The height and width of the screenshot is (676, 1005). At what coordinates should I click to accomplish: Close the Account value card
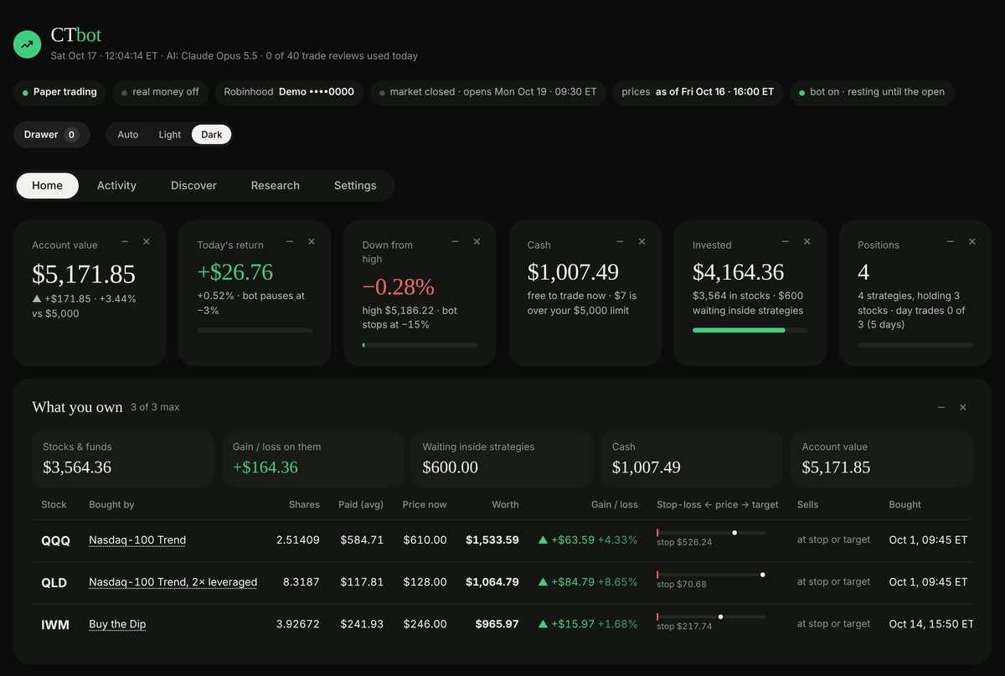tap(147, 241)
